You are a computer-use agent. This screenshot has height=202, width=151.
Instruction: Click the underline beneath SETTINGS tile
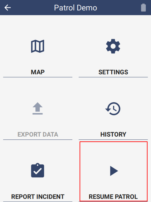pyautogui.click(x=113, y=77)
